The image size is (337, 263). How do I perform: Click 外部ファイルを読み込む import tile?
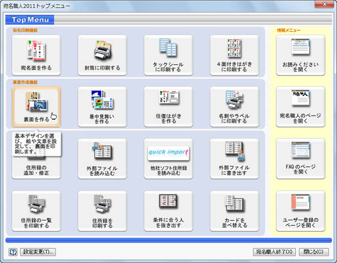point(102,158)
